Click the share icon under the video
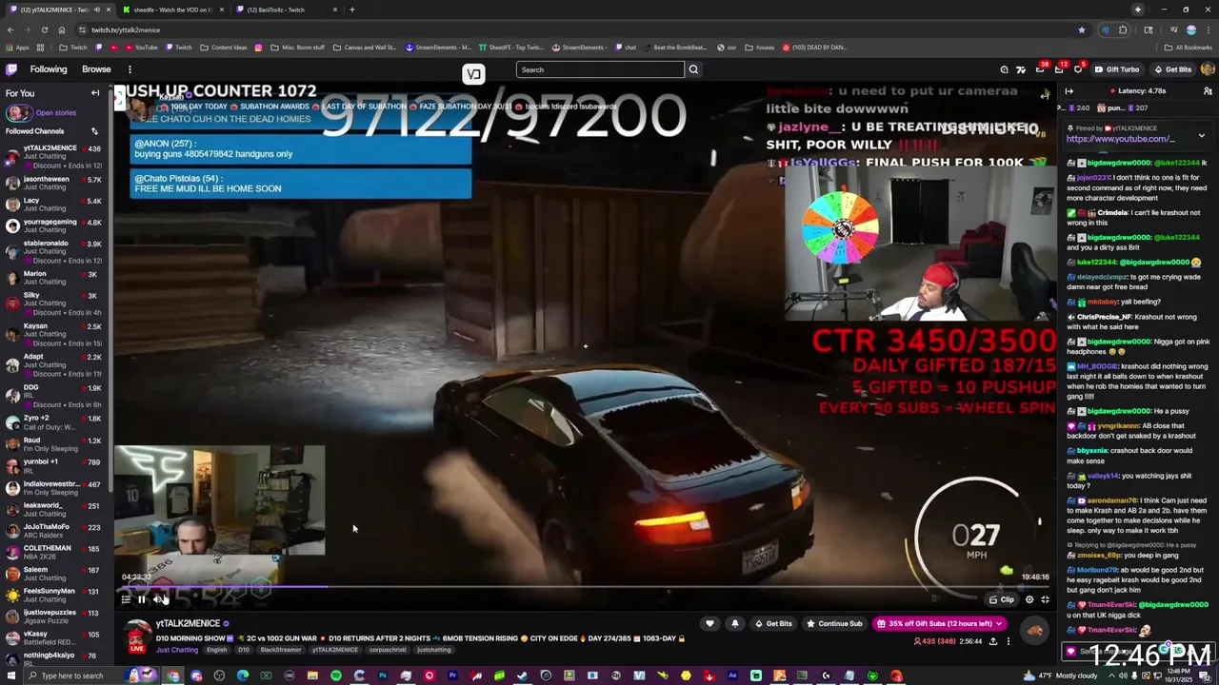 (x=992, y=641)
